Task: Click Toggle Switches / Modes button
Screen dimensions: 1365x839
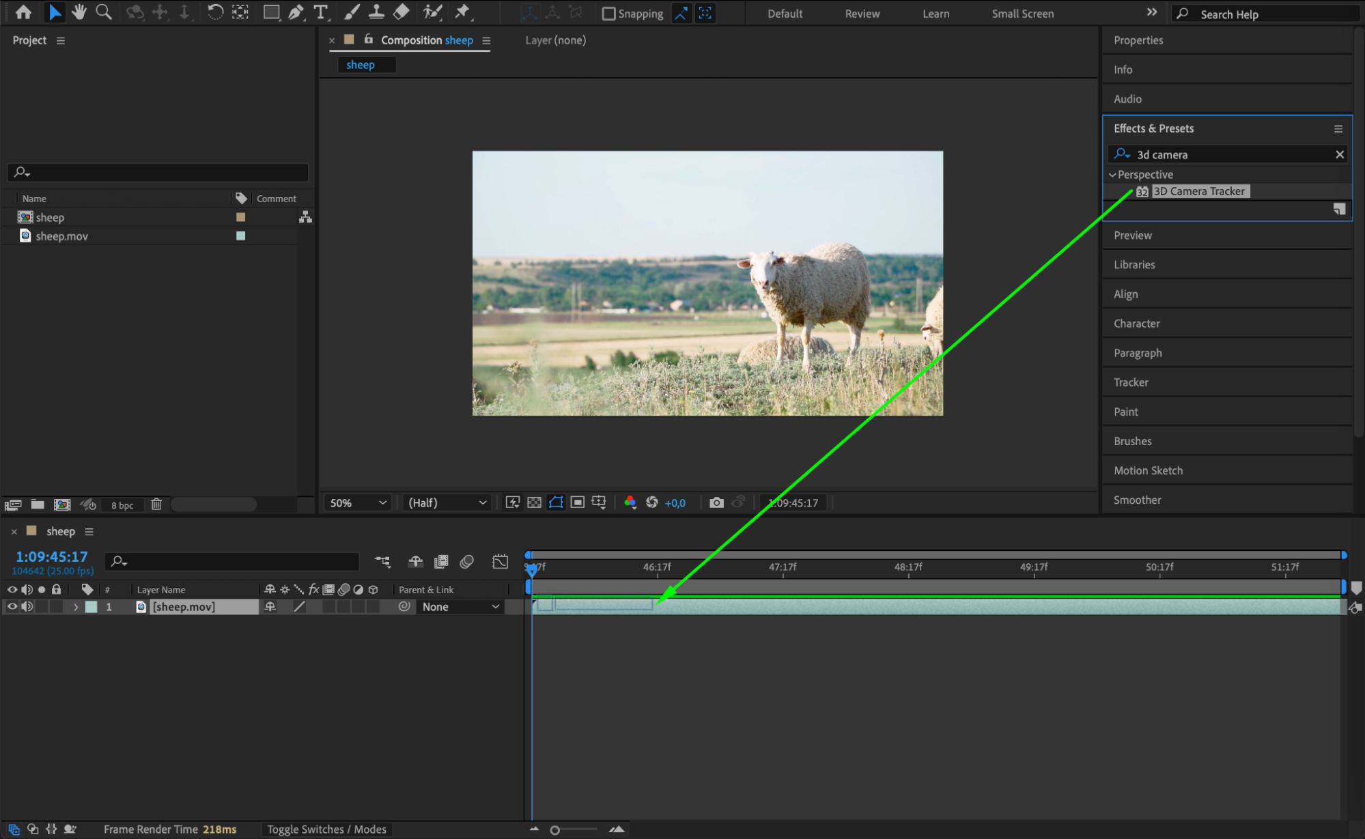Action: [x=326, y=829]
